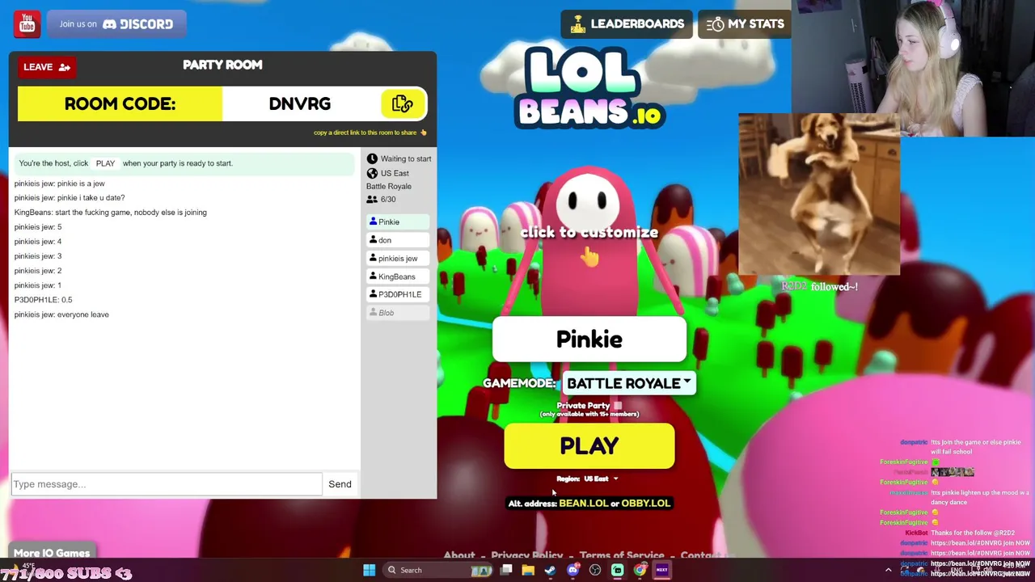Open the green app icon beside OBS
1035x582 pixels.
(618, 570)
